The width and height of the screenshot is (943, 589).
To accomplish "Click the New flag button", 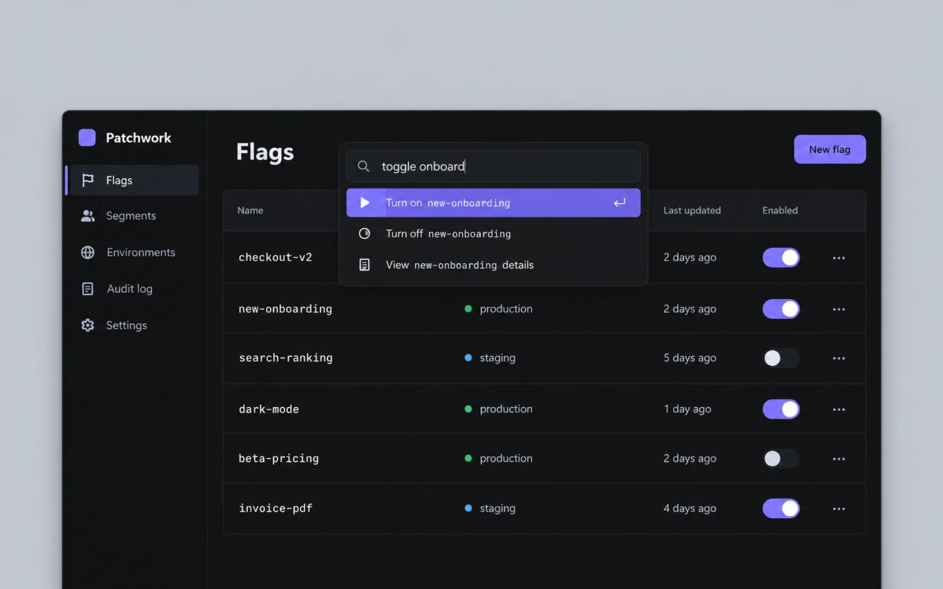I will (x=830, y=149).
